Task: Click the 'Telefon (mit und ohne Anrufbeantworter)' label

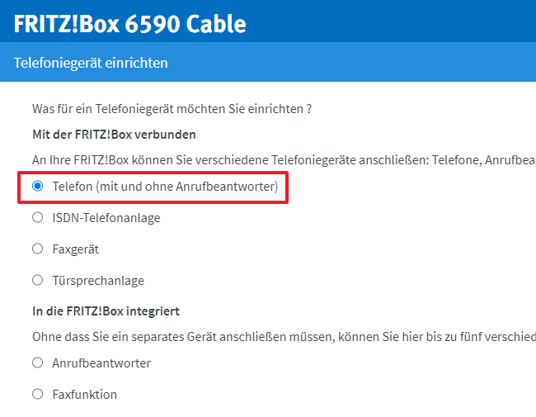Action: (165, 187)
